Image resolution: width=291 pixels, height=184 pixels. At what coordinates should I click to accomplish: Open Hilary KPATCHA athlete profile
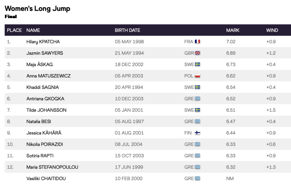tap(43, 41)
